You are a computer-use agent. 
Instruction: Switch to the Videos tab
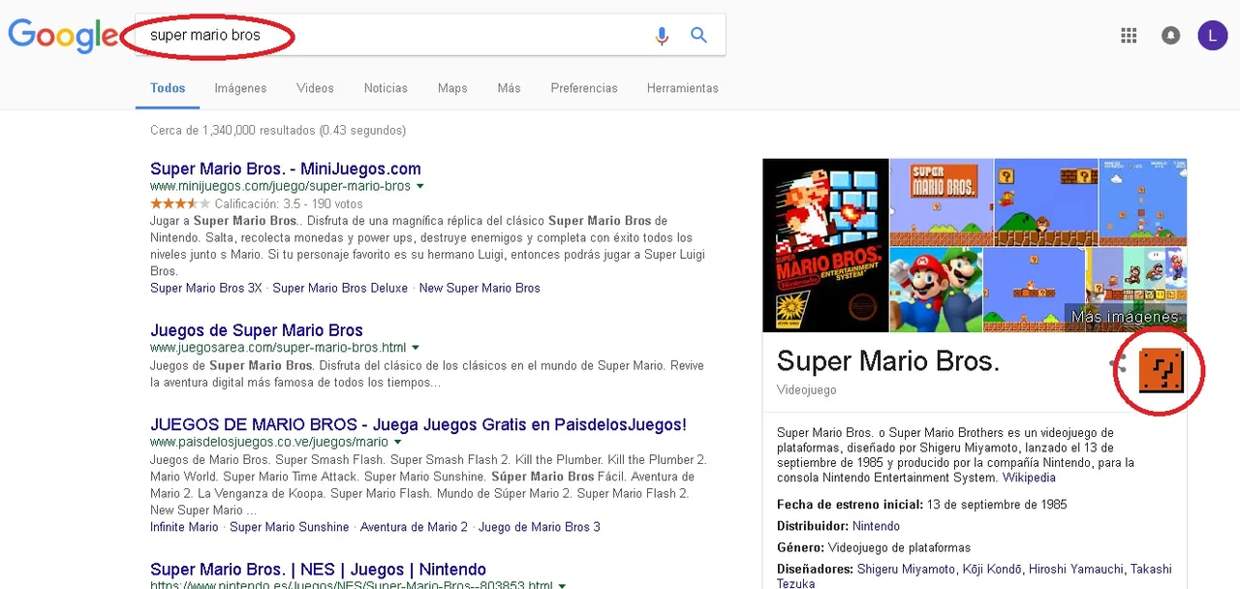[x=315, y=88]
